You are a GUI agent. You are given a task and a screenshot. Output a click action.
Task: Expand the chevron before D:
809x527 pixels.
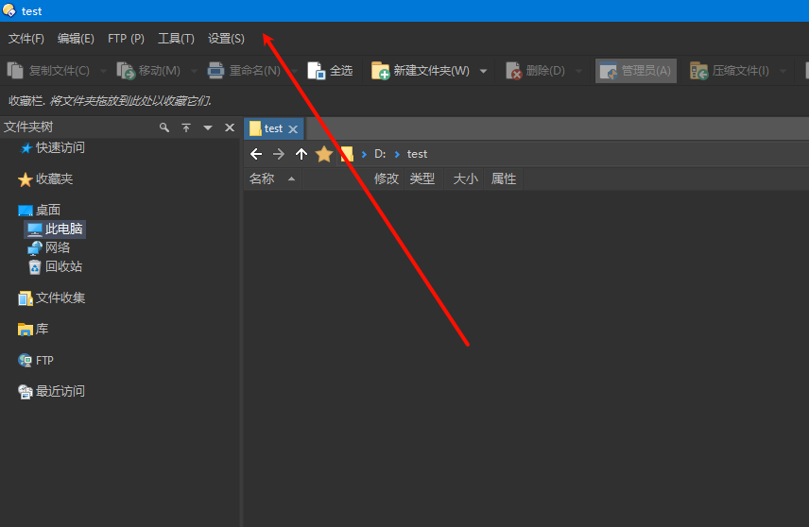click(x=364, y=154)
